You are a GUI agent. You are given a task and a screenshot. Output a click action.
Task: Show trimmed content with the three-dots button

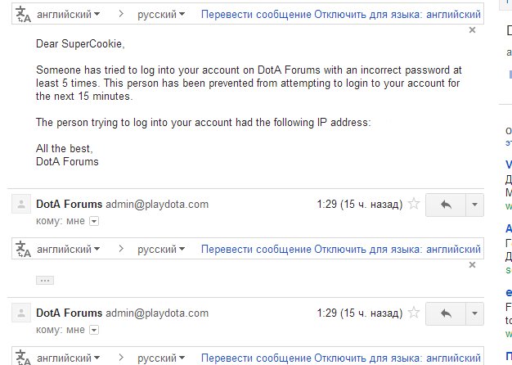point(45,280)
